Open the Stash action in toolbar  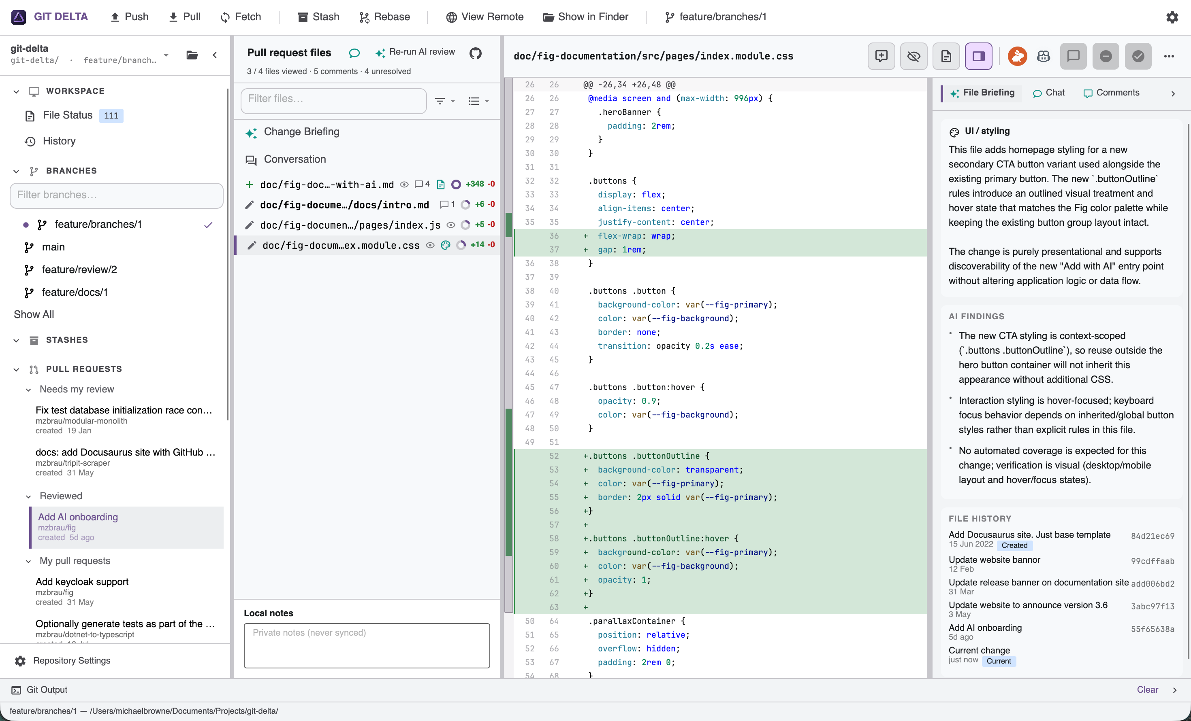point(318,17)
